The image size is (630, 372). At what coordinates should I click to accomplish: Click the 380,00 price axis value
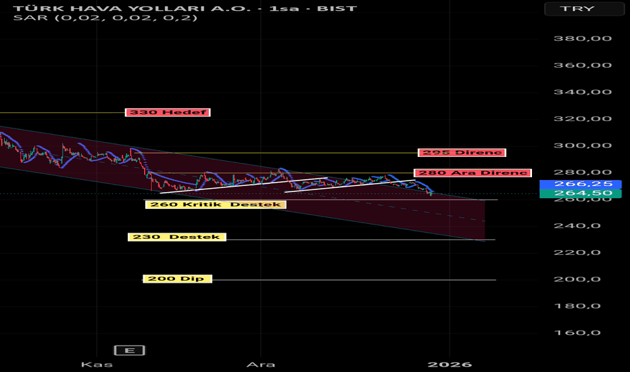tap(583, 39)
